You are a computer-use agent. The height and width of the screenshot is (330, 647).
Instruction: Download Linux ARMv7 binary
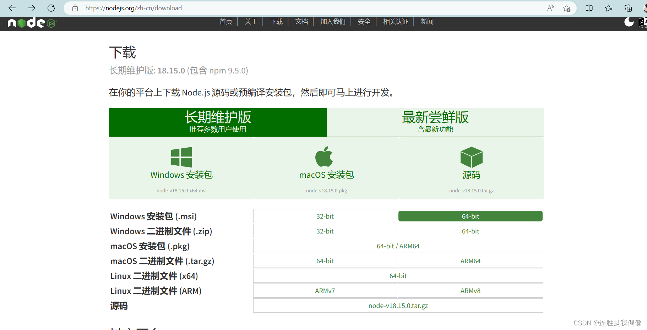tap(325, 291)
